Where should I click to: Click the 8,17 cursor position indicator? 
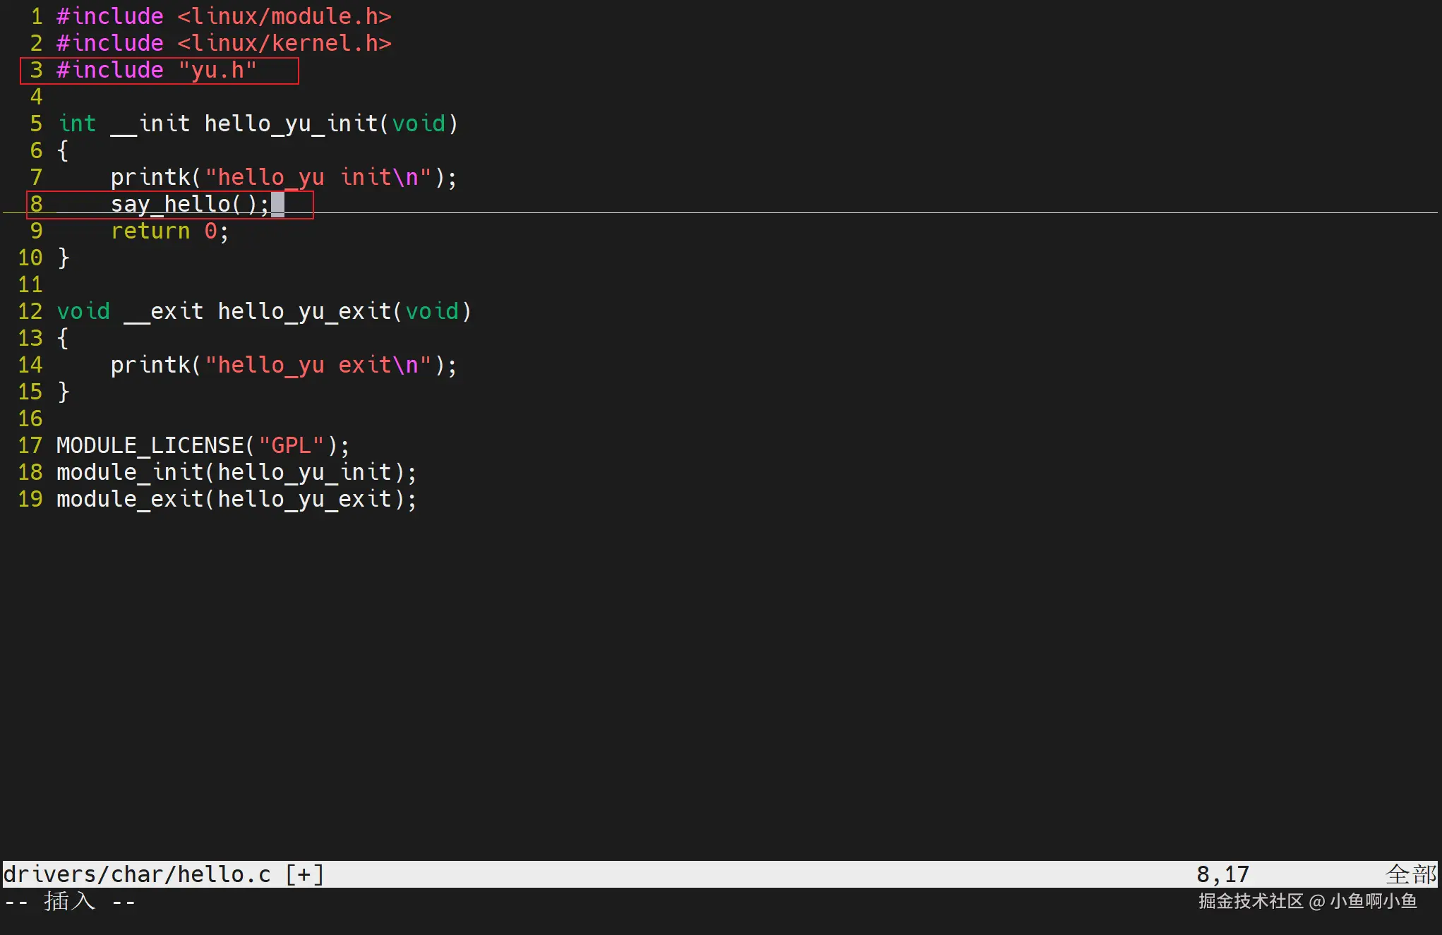1222,875
